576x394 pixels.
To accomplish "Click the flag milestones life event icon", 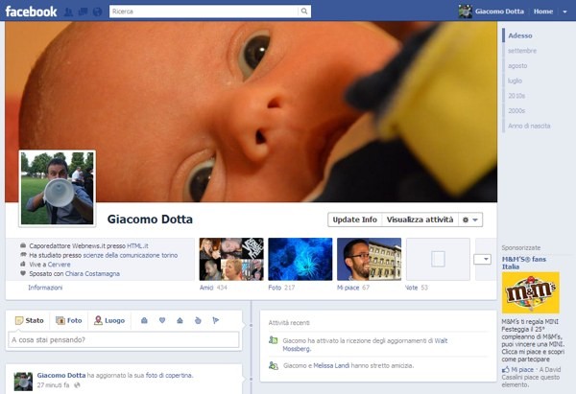I will pos(216,320).
